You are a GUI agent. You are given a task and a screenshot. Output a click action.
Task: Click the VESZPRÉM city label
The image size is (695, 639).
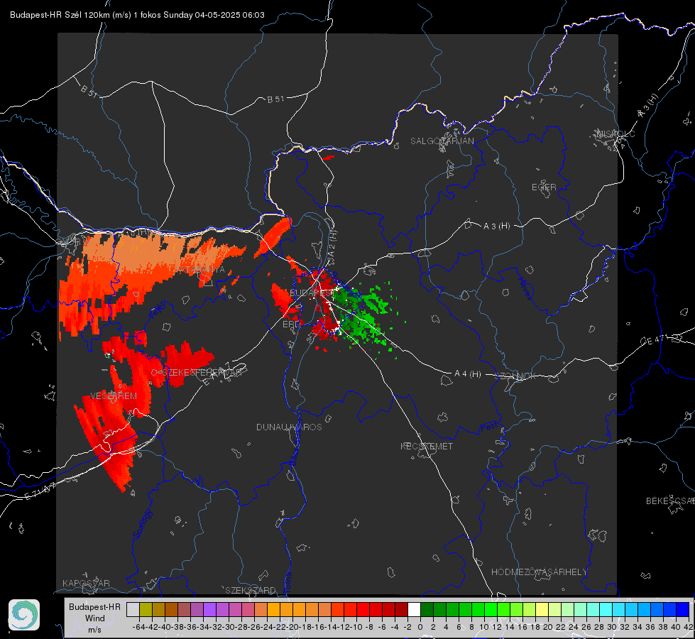114,396
